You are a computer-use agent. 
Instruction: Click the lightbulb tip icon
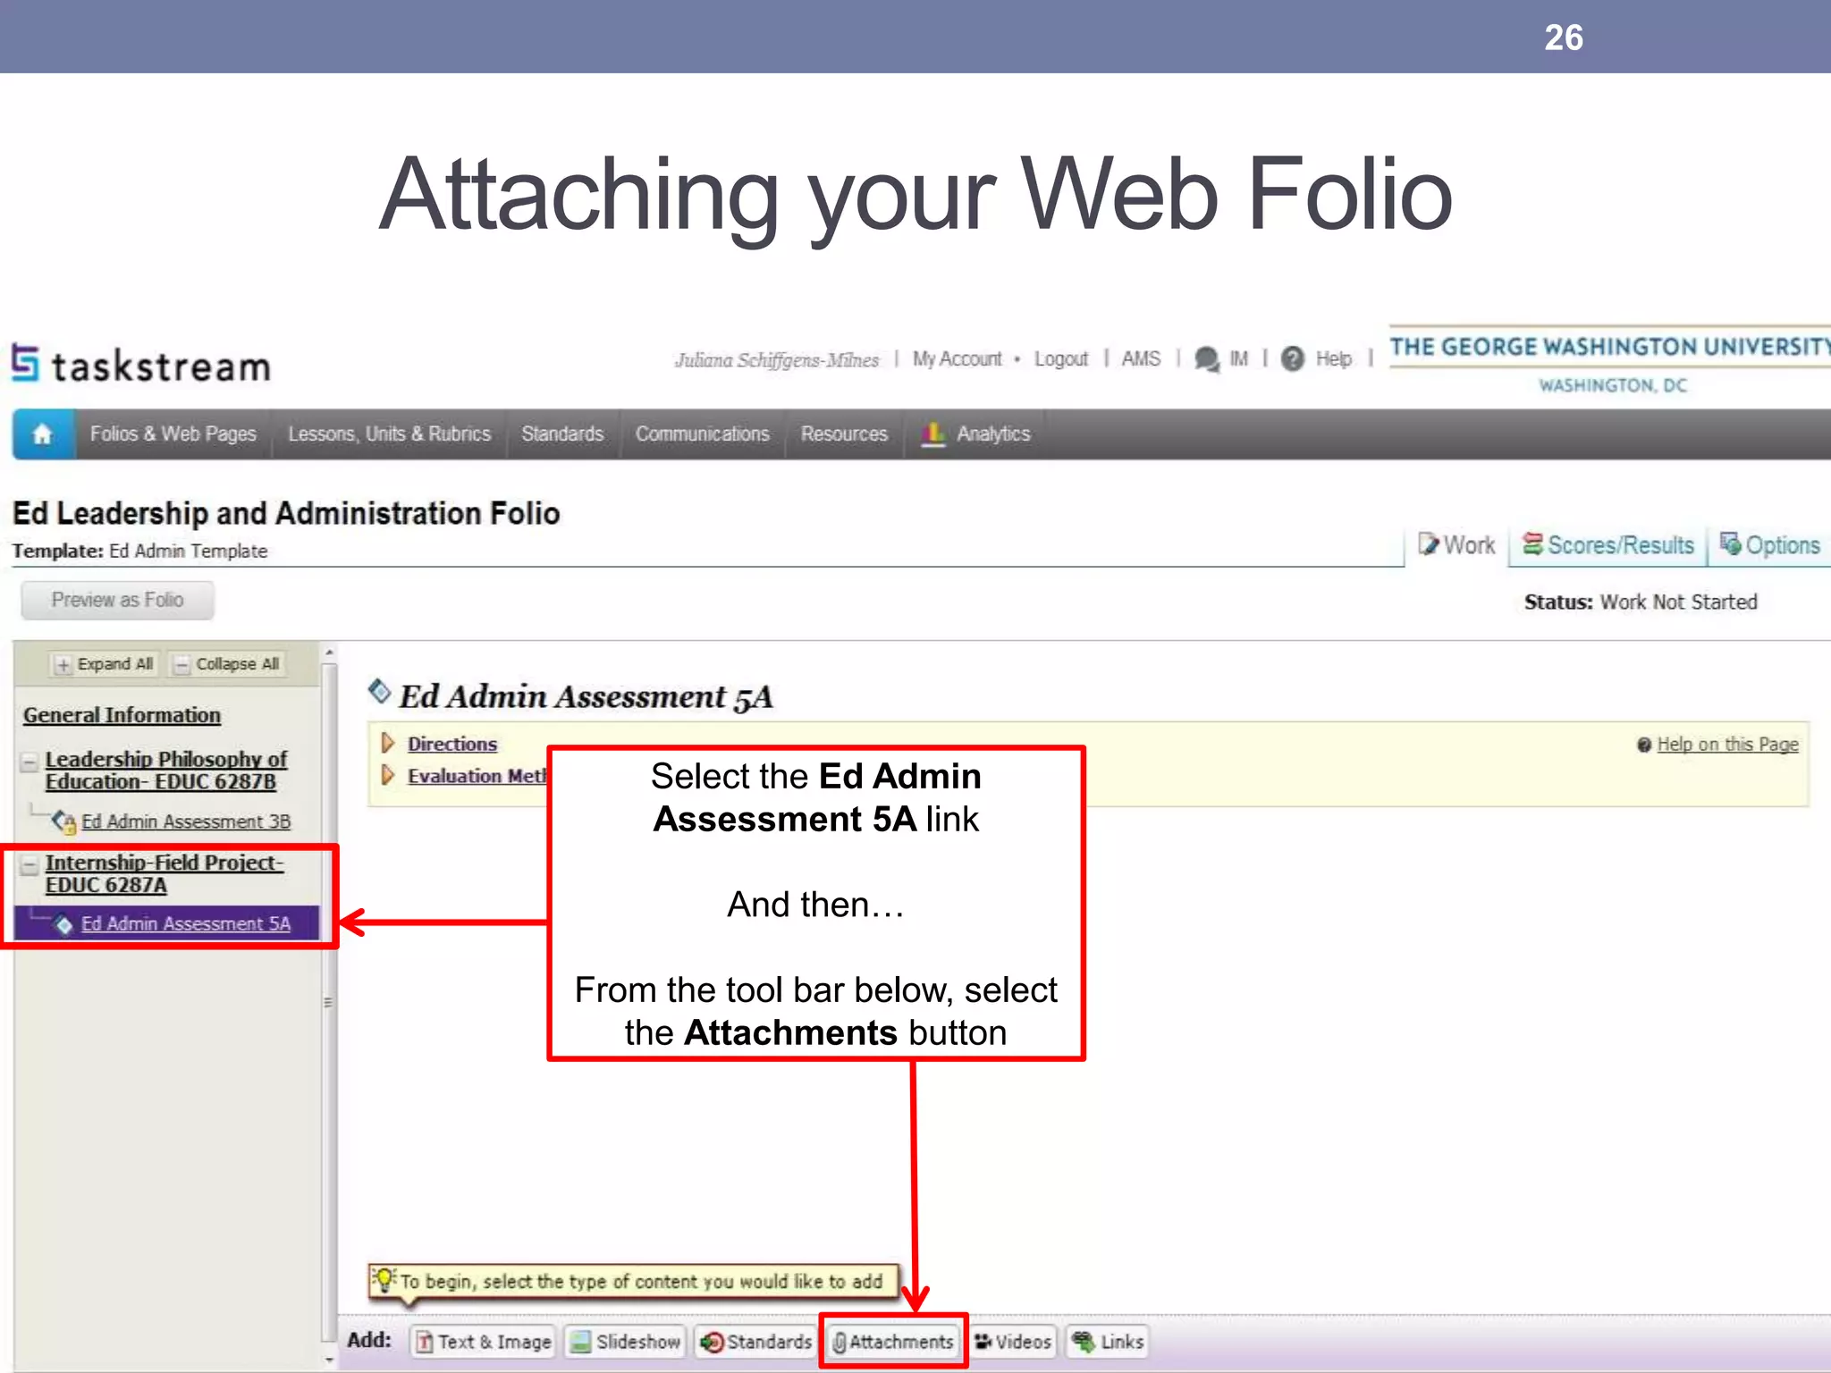click(x=385, y=1280)
